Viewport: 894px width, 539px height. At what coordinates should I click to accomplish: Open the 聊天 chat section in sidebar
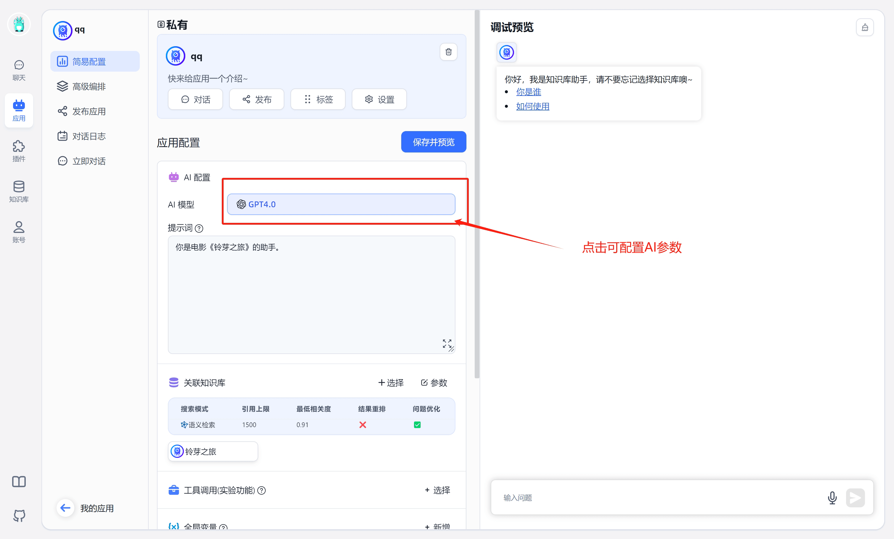tap(19, 70)
